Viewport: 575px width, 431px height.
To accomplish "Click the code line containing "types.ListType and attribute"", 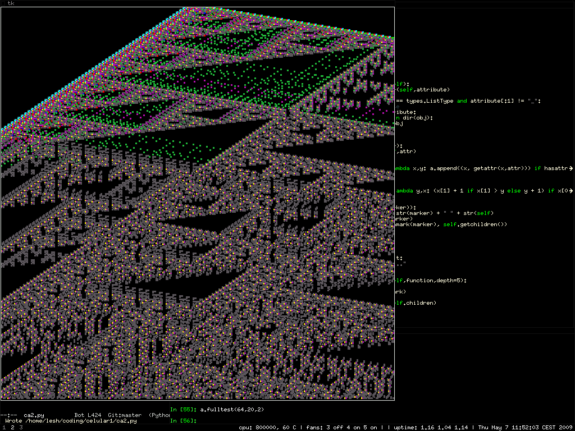I will pyautogui.click(x=468, y=101).
